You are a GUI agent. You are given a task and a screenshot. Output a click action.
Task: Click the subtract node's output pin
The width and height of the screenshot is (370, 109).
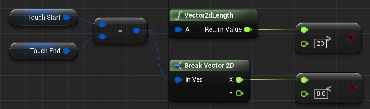(x=136, y=31)
